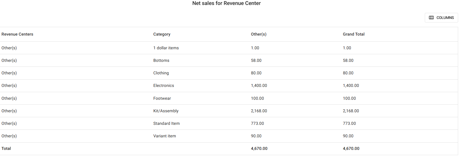Click the Variant item category cell
The height and width of the screenshot is (156, 459).
point(164,136)
